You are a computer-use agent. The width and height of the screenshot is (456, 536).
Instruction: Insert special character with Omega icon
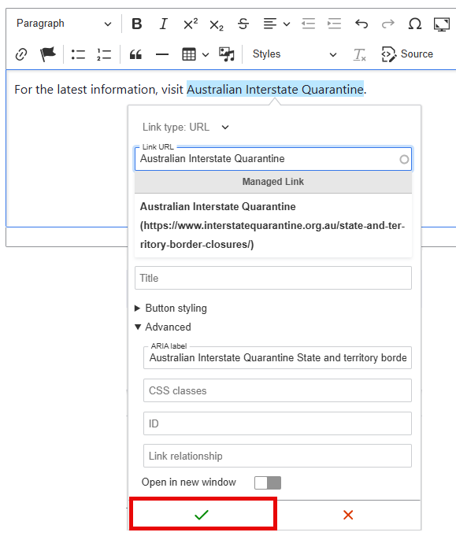click(x=414, y=24)
